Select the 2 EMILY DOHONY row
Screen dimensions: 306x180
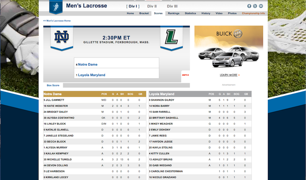point(200,130)
